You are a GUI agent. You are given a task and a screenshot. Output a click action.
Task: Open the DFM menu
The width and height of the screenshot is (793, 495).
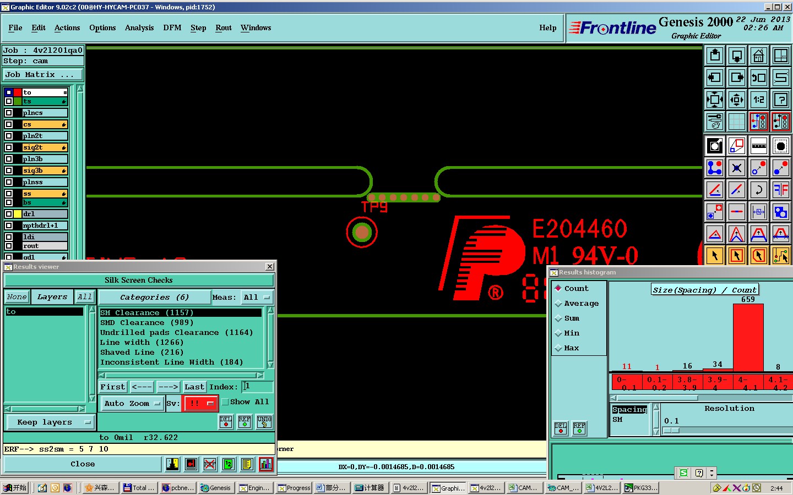172,28
